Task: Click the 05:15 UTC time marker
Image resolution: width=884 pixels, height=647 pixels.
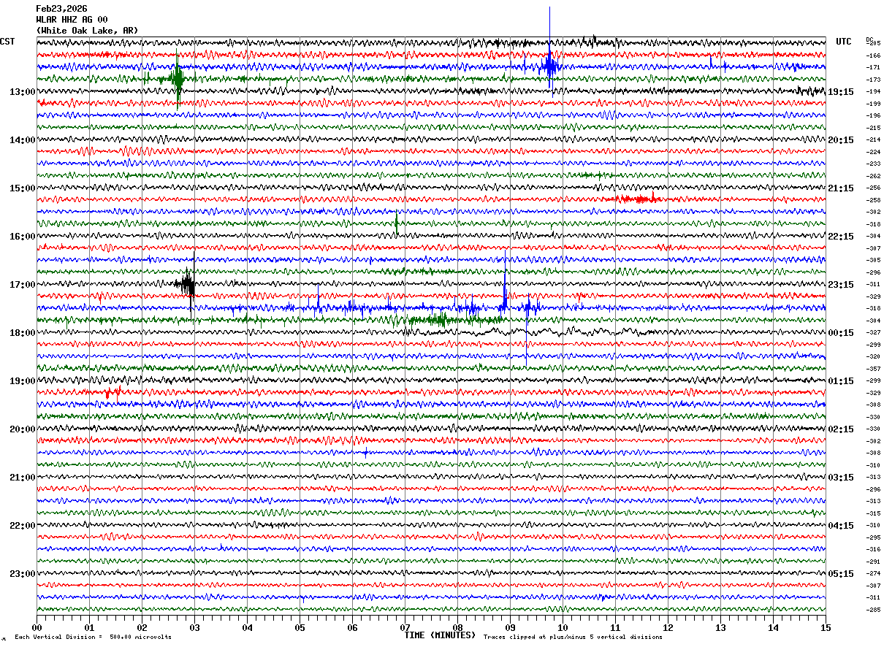Action: pyautogui.click(x=841, y=574)
